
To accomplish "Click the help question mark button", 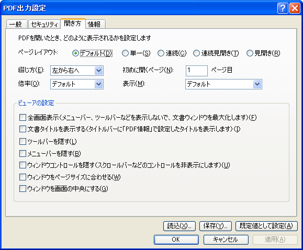I will pos(283,8).
